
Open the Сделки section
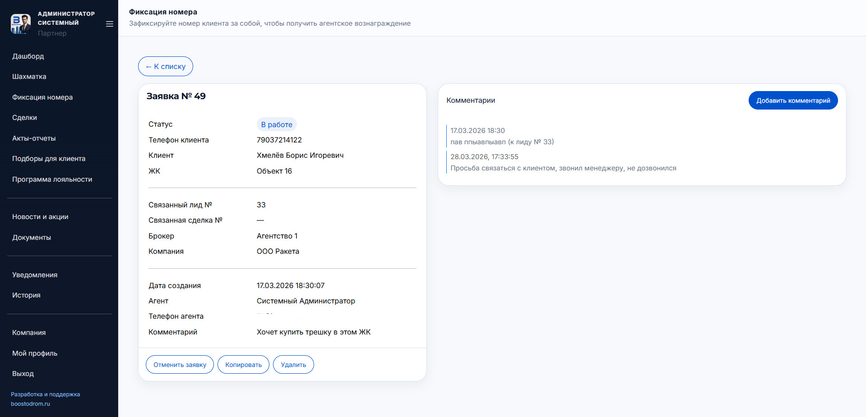(25, 118)
